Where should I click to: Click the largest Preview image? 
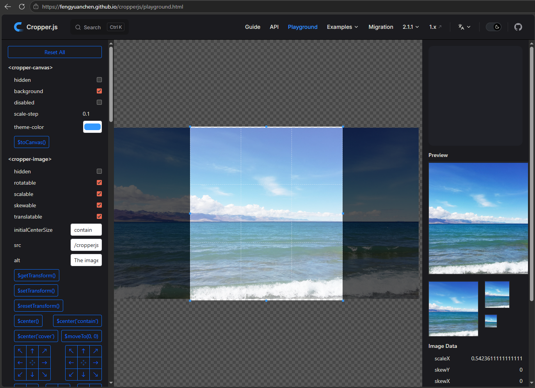(x=478, y=219)
